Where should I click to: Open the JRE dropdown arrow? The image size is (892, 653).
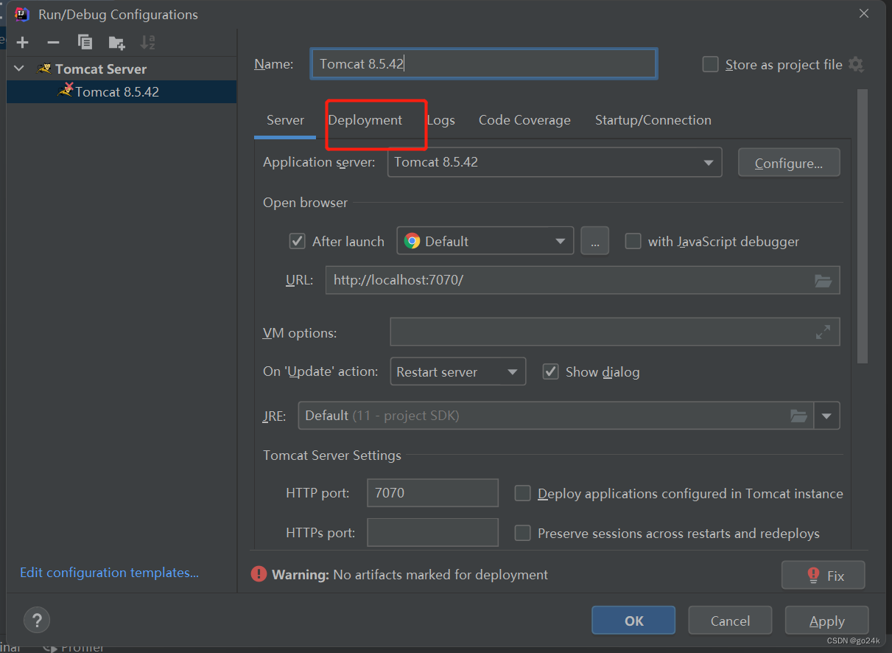[x=827, y=416]
